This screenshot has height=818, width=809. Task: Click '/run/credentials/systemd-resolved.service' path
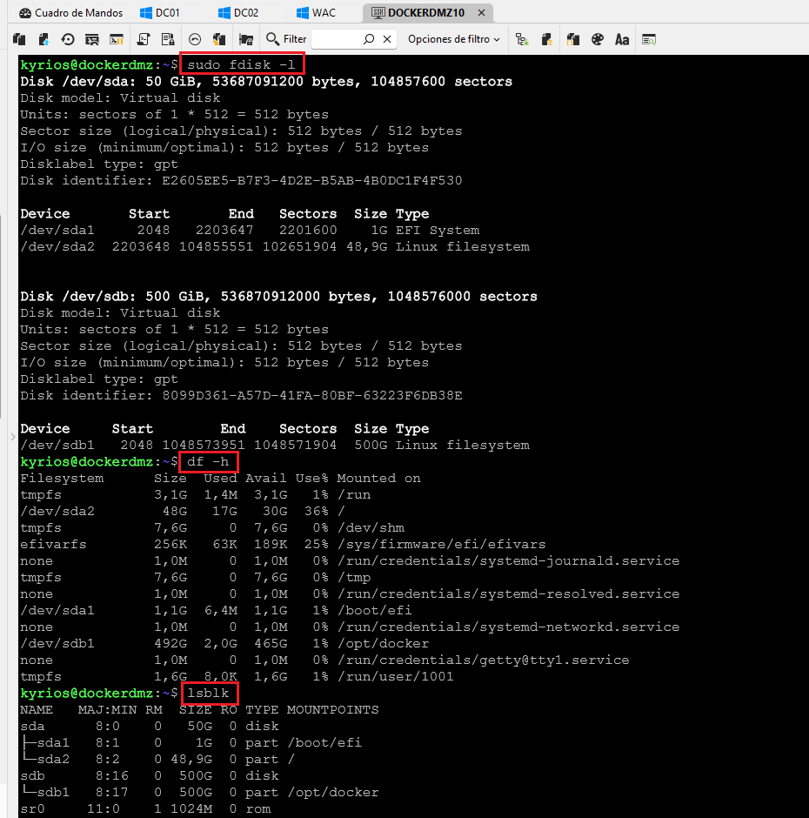[508, 593]
